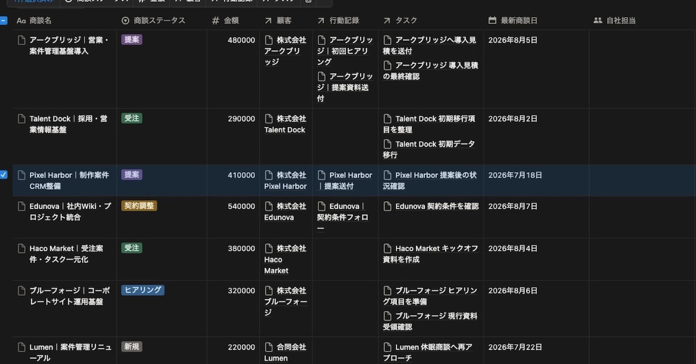Click date cell 2026年8月7日
This screenshot has height=364, width=696.
click(536, 217)
